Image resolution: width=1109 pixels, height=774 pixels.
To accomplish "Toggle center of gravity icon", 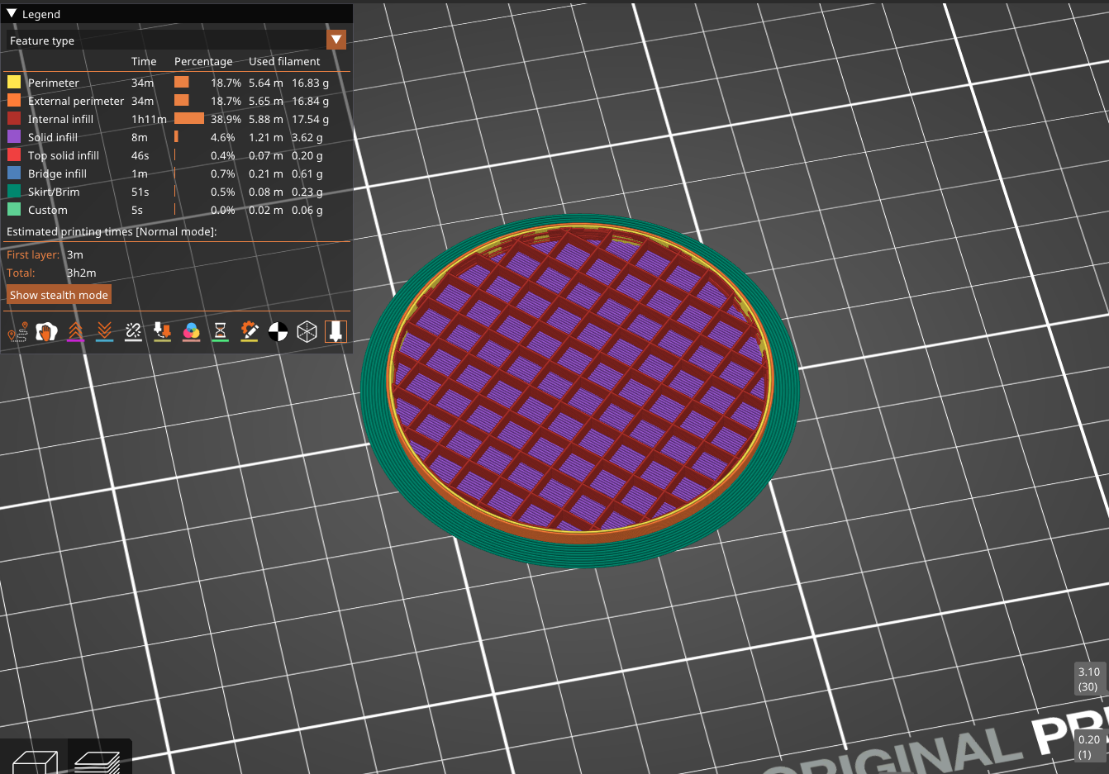I will [278, 332].
